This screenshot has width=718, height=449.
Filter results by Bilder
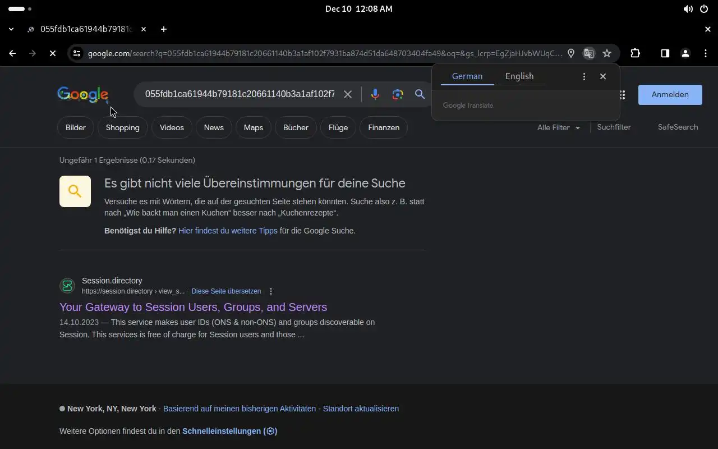pyautogui.click(x=76, y=127)
